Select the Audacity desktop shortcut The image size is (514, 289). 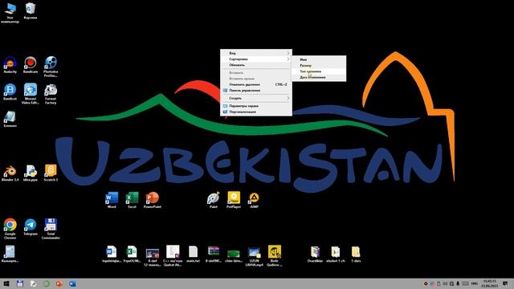coord(10,64)
